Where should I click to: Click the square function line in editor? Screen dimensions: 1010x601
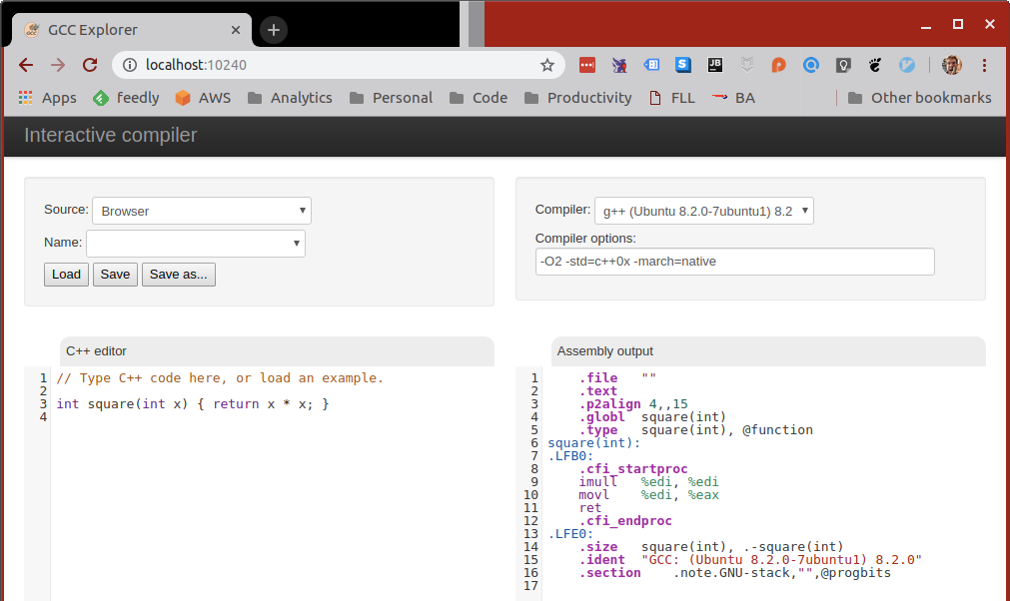click(x=192, y=404)
